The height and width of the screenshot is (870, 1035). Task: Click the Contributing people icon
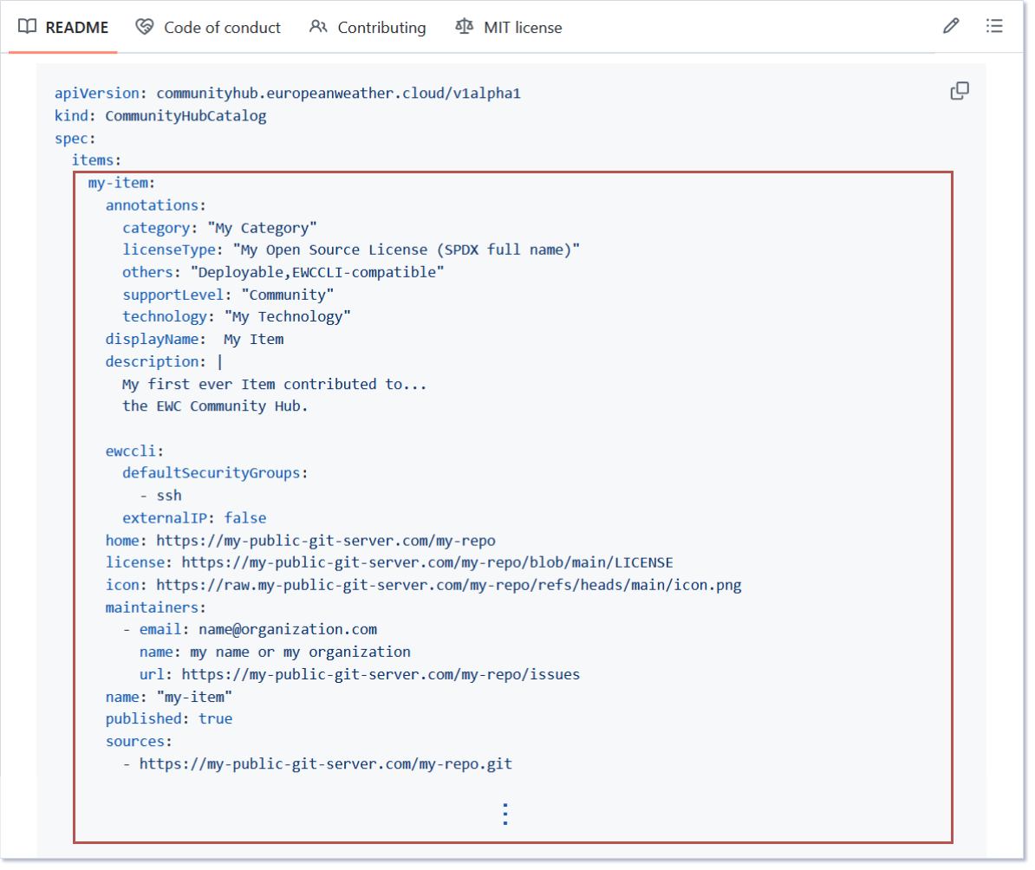pyautogui.click(x=318, y=27)
